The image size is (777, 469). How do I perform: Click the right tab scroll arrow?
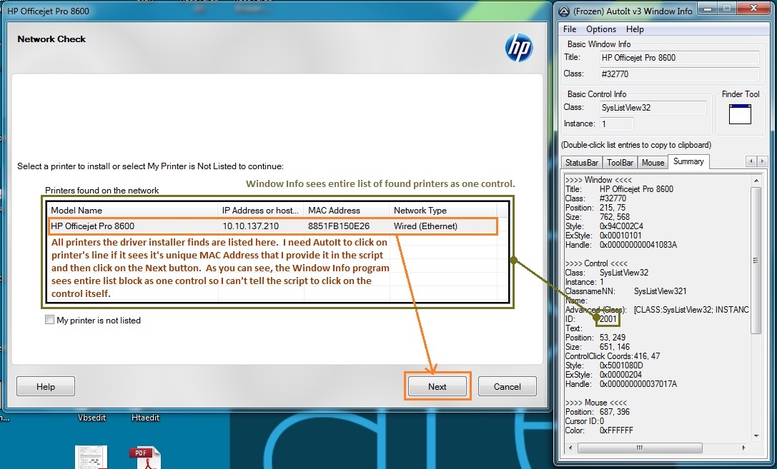click(x=762, y=161)
